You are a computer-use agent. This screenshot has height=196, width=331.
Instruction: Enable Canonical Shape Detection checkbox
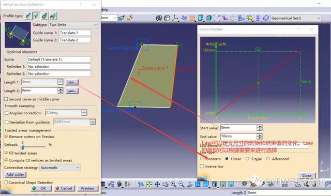tap(6, 182)
